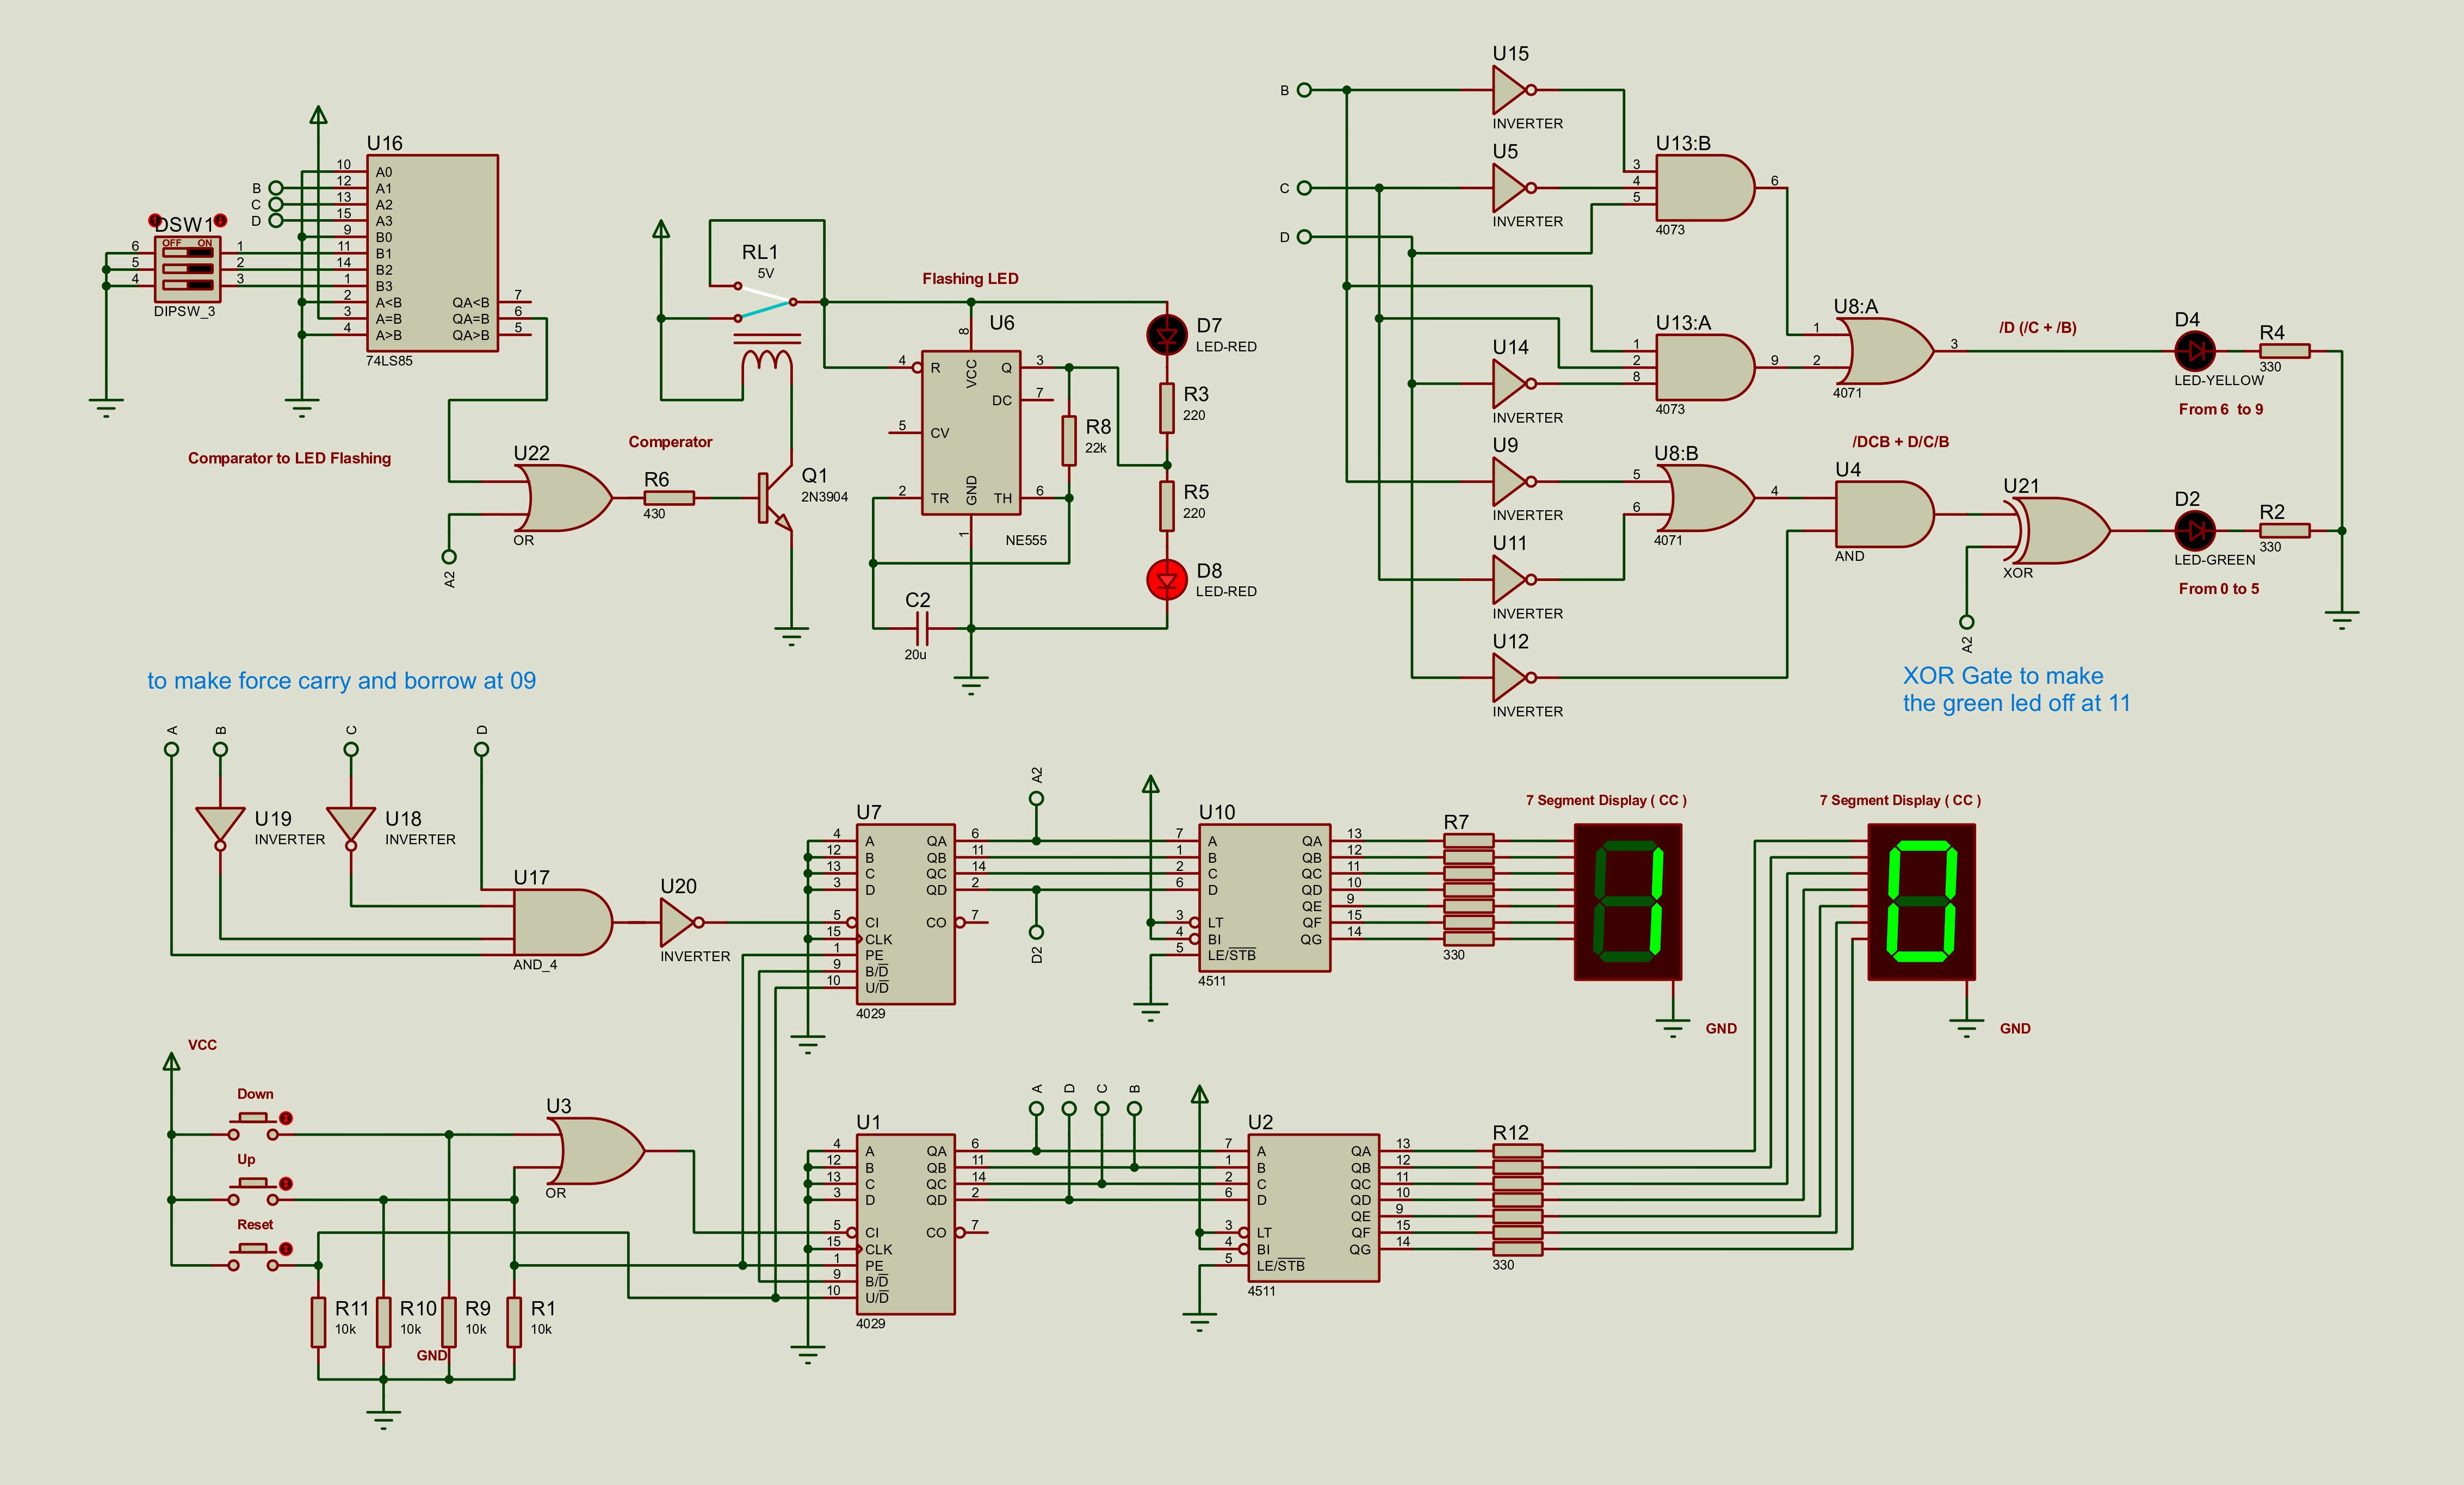2464x1485 pixels.
Task: Select the R12 resistor pack
Action: click(1518, 1200)
